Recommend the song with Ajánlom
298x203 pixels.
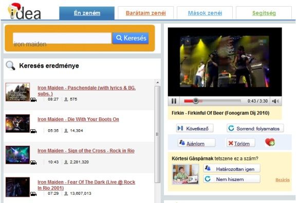pos(196,143)
